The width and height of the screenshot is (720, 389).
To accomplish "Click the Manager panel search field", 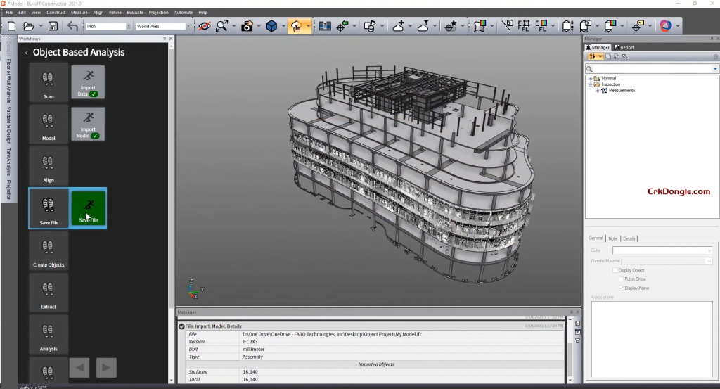I will pos(652,68).
